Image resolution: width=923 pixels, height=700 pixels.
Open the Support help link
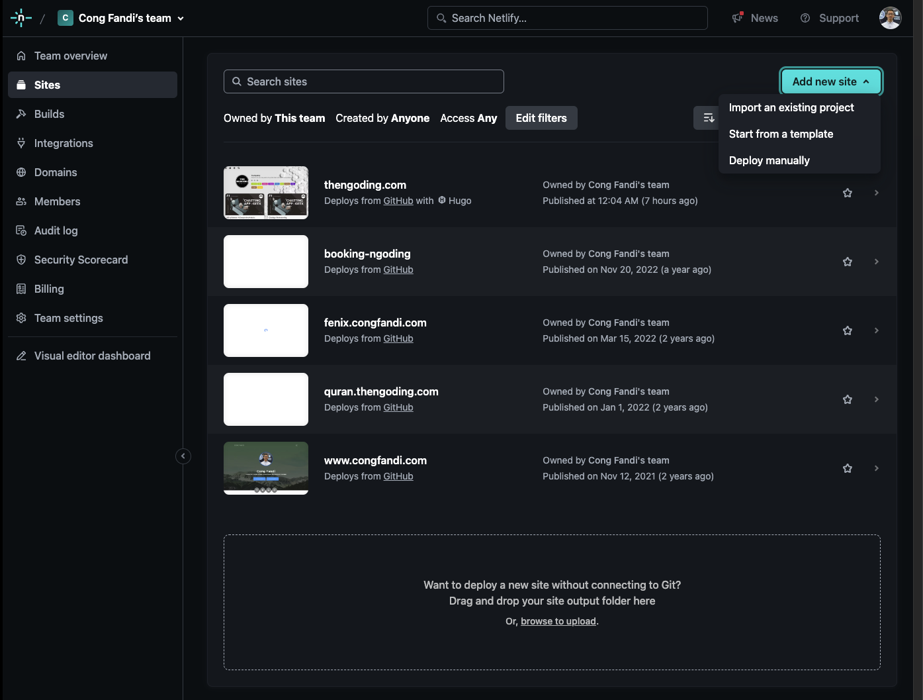(x=830, y=18)
